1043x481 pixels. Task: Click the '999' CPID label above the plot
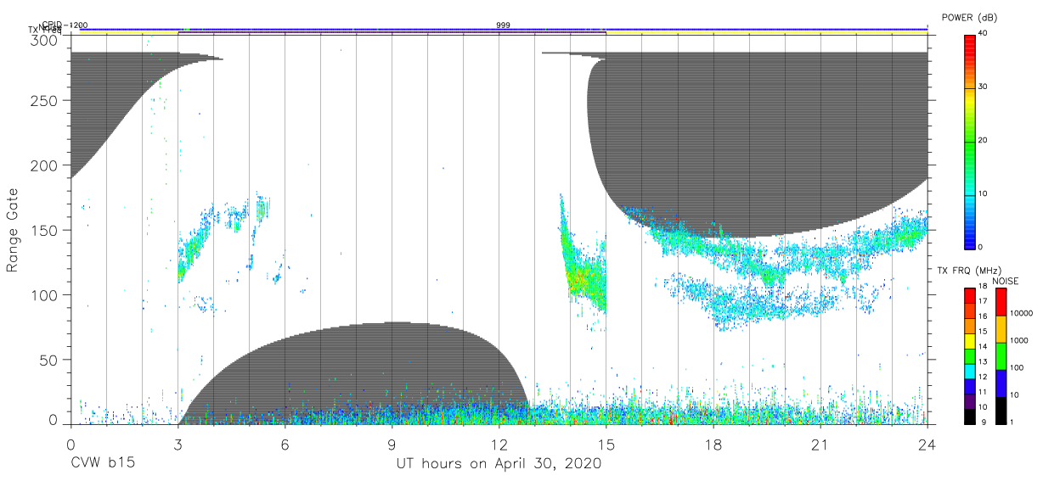503,25
